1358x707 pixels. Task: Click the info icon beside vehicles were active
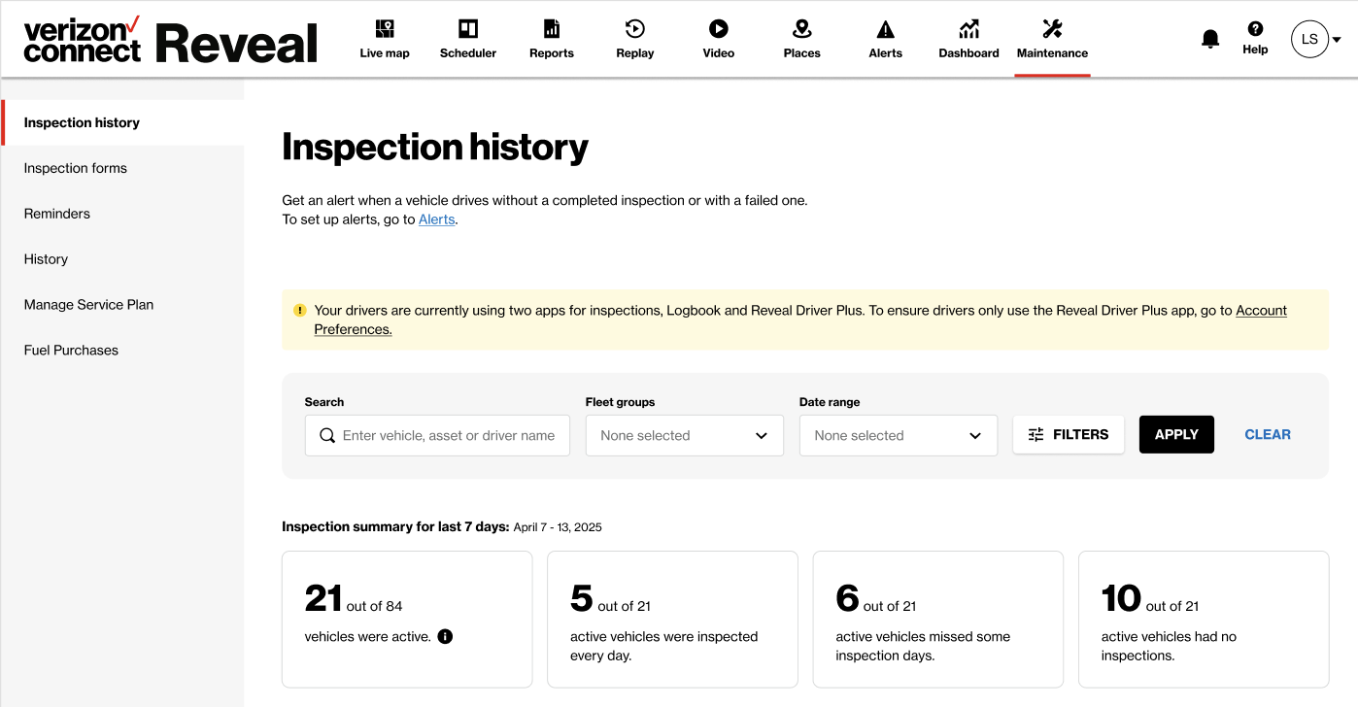[445, 637]
